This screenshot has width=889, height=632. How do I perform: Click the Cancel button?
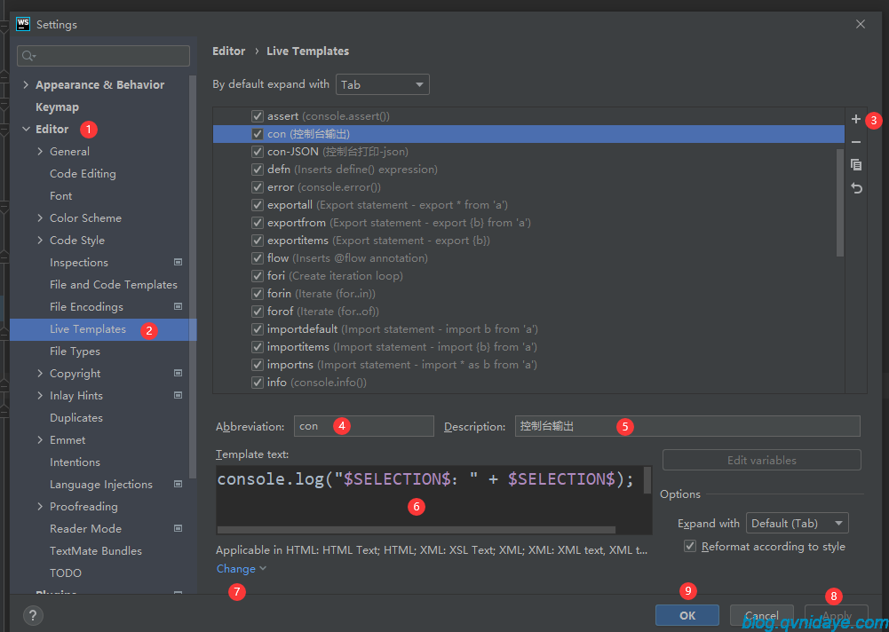coord(761,615)
